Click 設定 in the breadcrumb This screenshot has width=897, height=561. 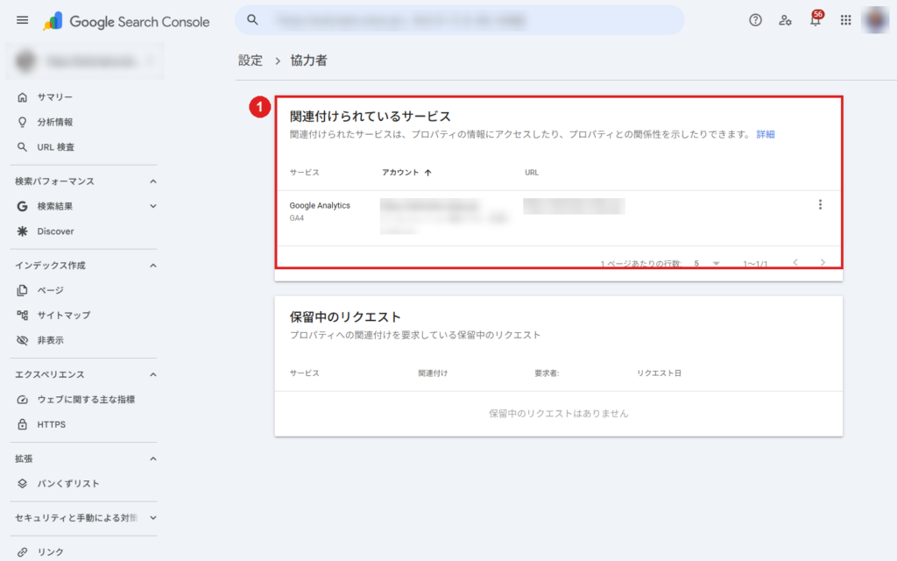tap(251, 60)
